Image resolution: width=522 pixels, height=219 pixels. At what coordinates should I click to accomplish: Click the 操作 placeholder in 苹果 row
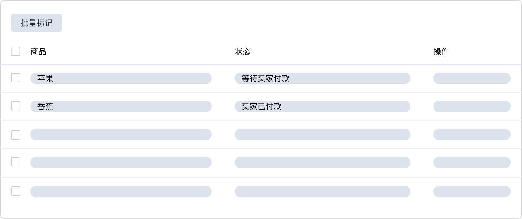click(x=472, y=78)
